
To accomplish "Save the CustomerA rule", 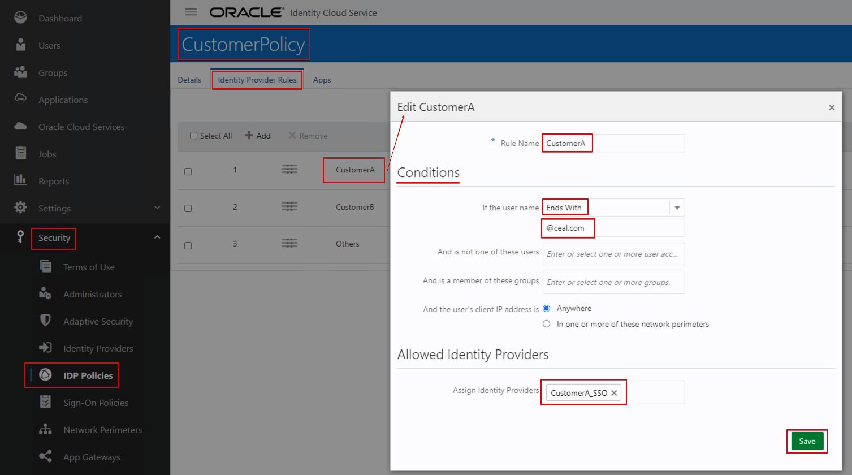I will [807, 441].
